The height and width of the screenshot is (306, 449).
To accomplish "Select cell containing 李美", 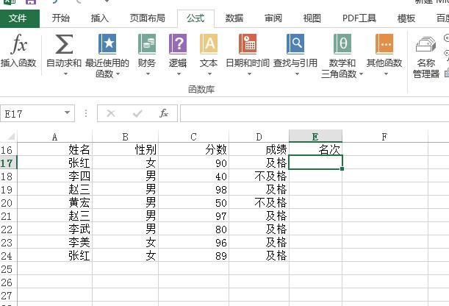I will pos(54,243).
